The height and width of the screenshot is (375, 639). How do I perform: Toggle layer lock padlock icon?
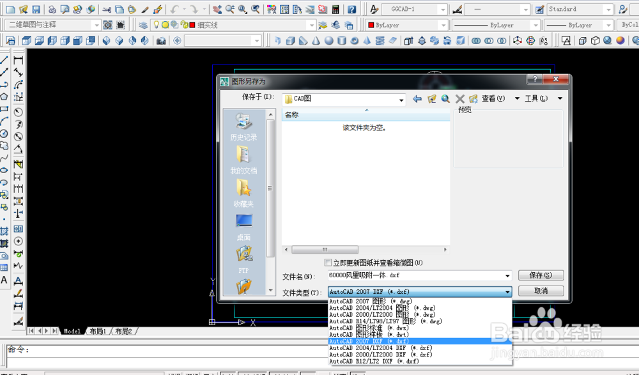(x=184, y=25)
